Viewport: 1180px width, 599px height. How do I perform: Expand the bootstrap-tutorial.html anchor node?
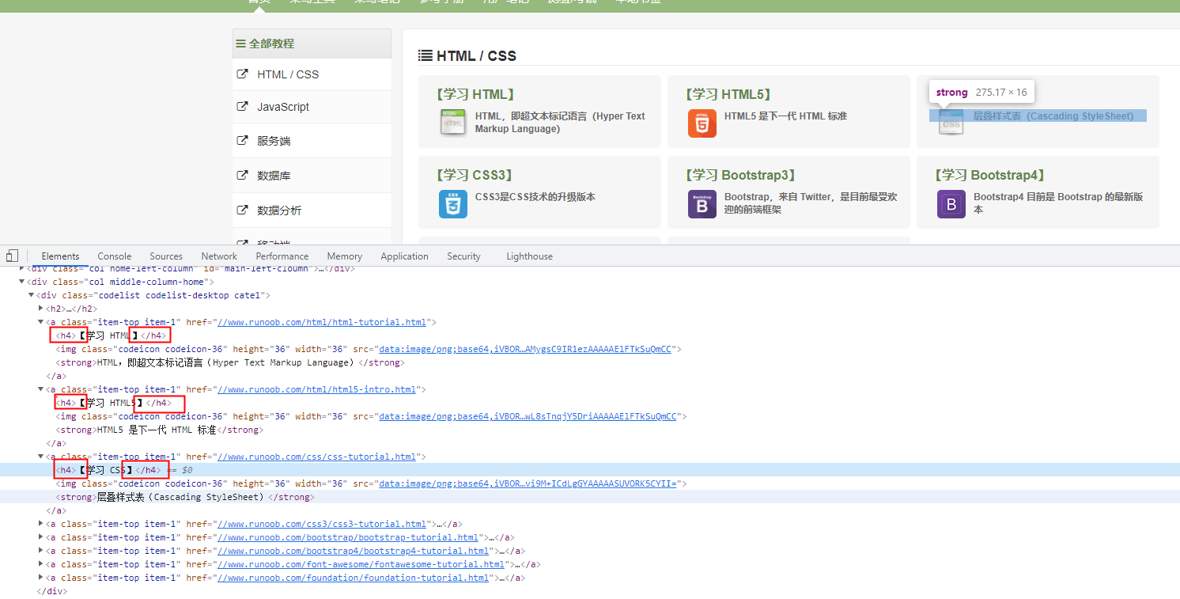[41, 537]
